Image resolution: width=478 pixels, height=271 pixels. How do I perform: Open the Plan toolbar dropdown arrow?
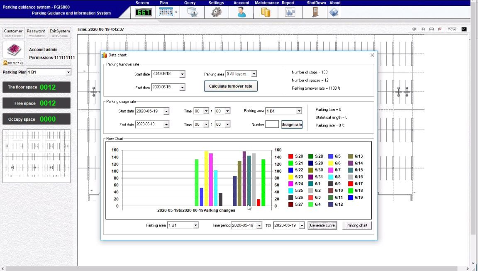[x=176, y=12]
